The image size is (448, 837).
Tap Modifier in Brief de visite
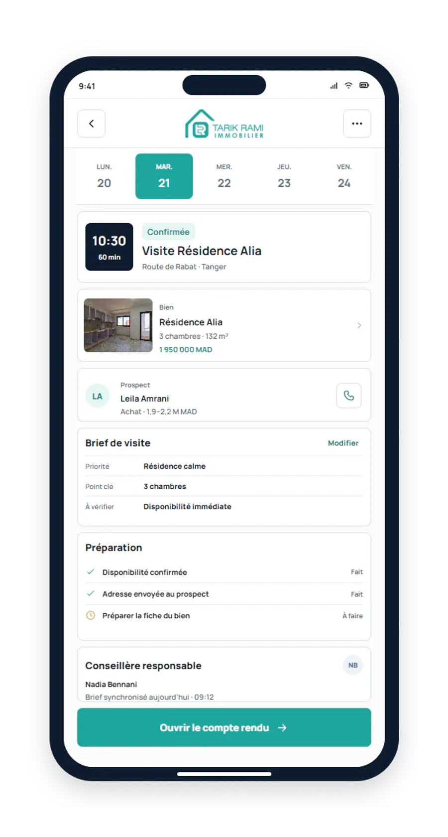[x=343, y=443]
